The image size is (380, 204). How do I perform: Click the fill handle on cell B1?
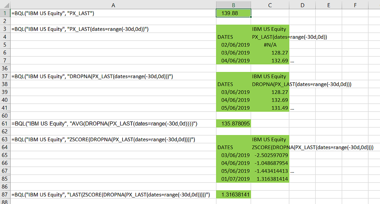251,16
